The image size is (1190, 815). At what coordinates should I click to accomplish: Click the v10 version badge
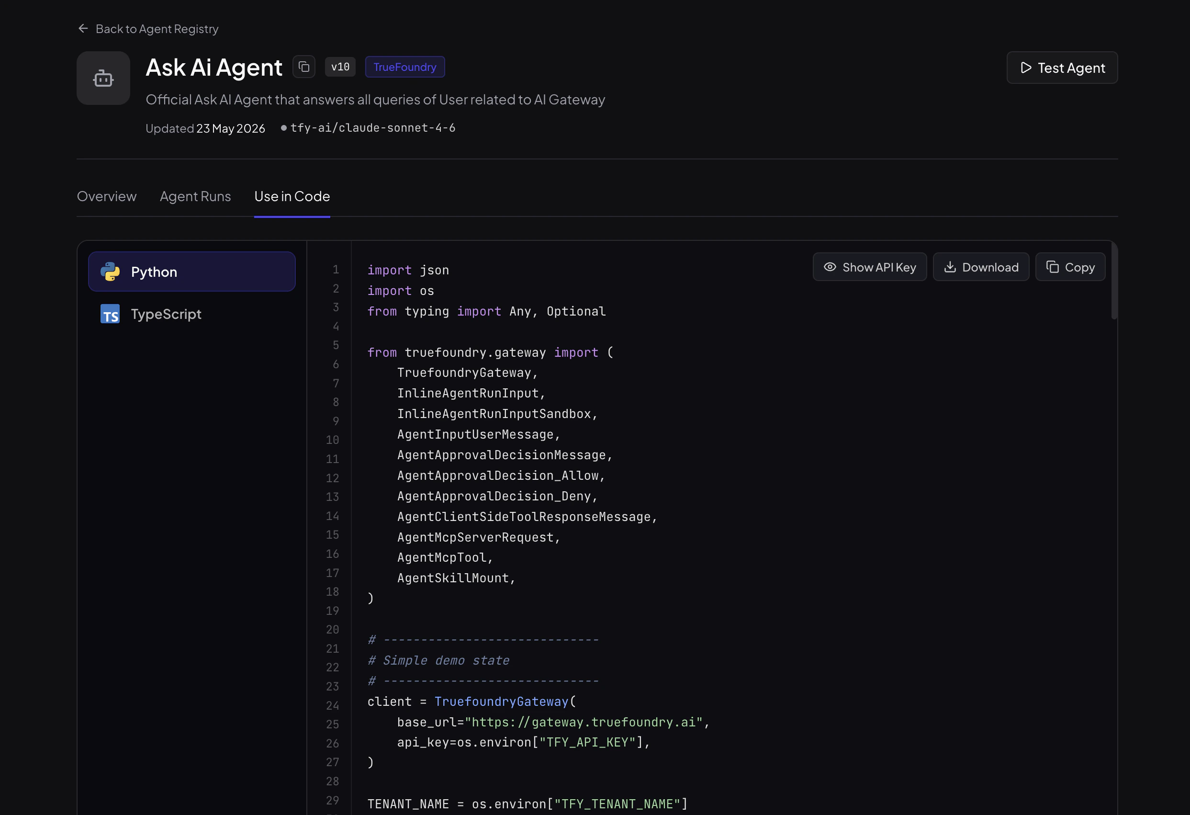(x=340, y=67)
